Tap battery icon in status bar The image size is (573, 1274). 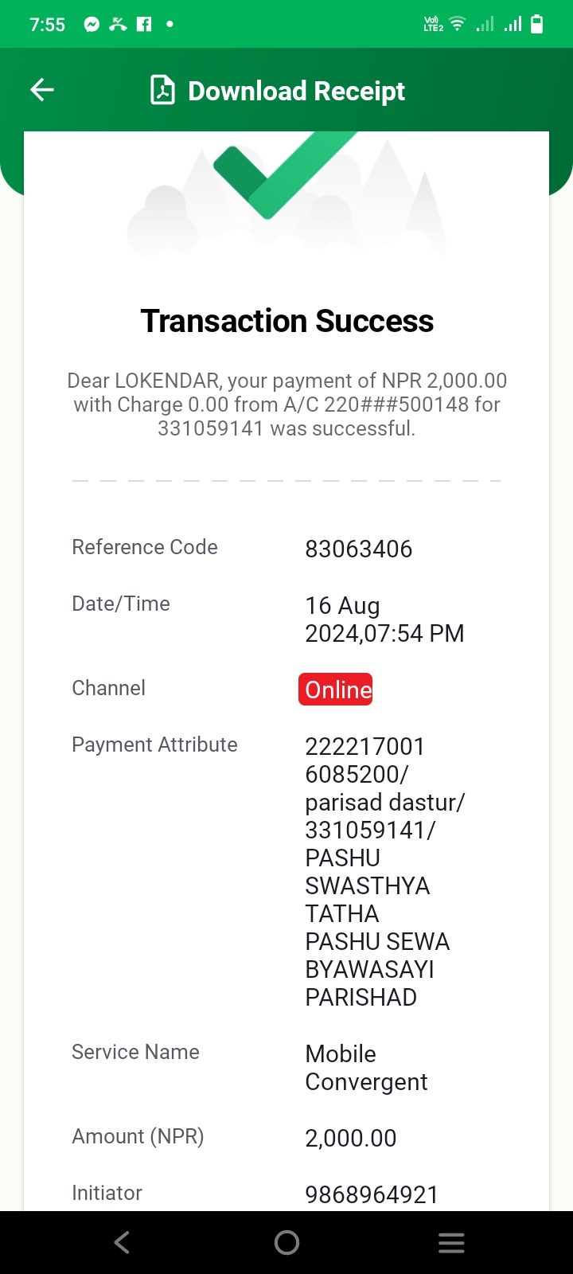(x=537, y=24)
